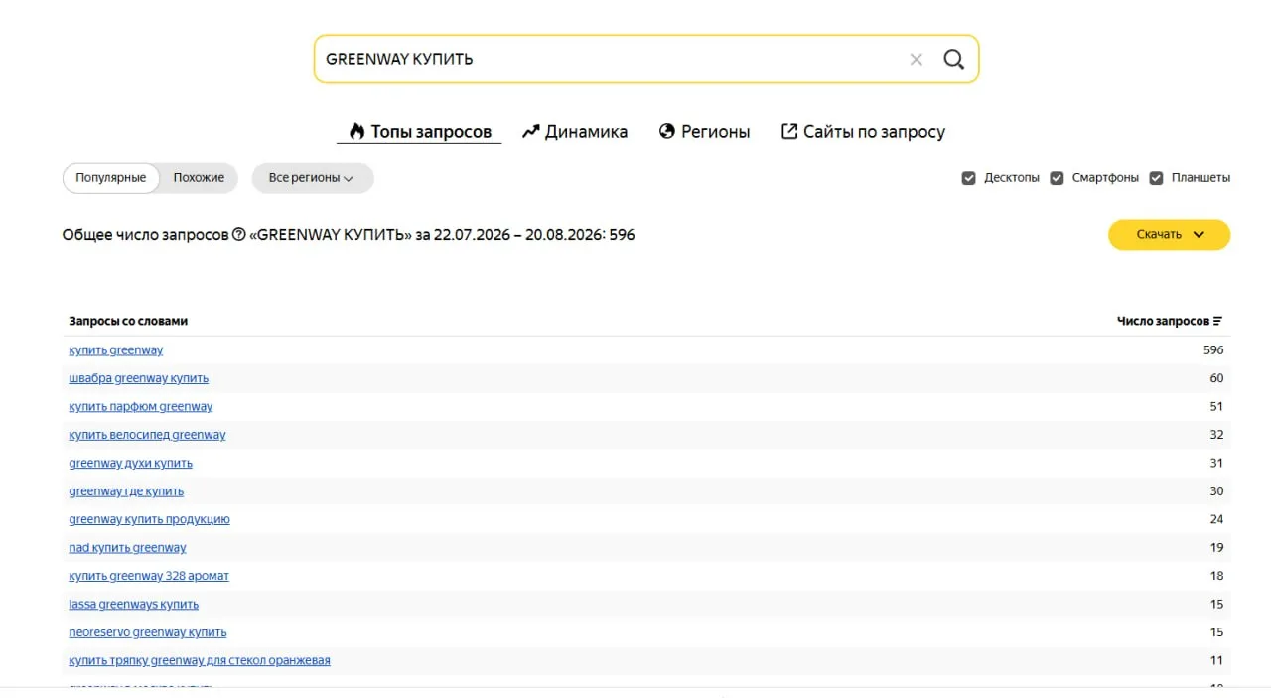This screenshot has width=1271, height=698.
Task: Click the magnifying glass search icon
Action: coord(953,60)
